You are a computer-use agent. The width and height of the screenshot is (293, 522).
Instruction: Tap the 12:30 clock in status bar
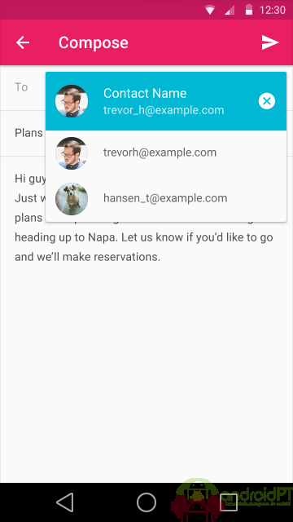[x=273, y=10]
